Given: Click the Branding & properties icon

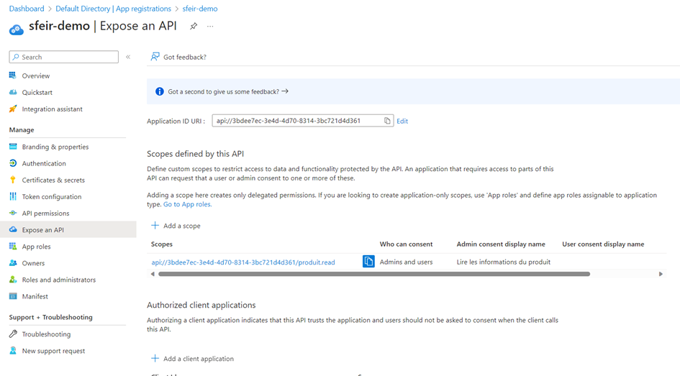Looking at the screenshot, I should click(x=13, y=147).
